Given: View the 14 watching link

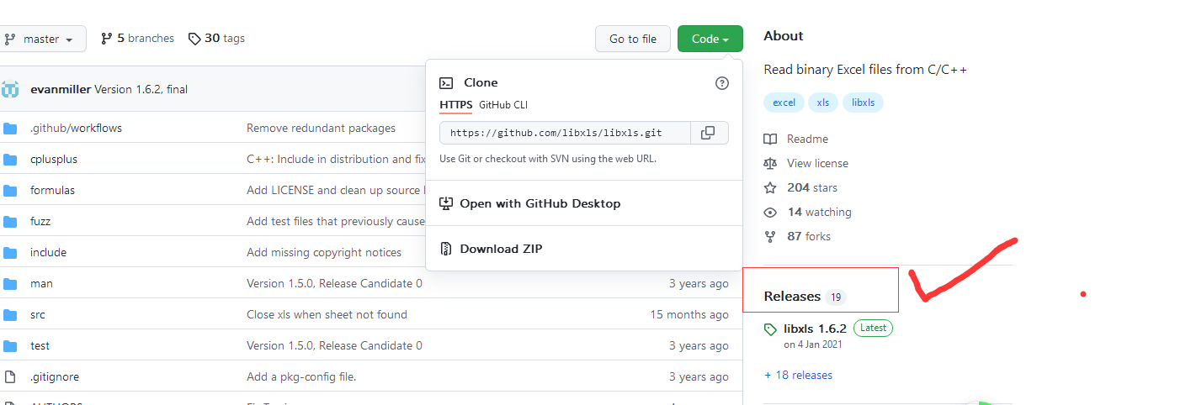Looking at the screenshot, I should pos(819,213).
